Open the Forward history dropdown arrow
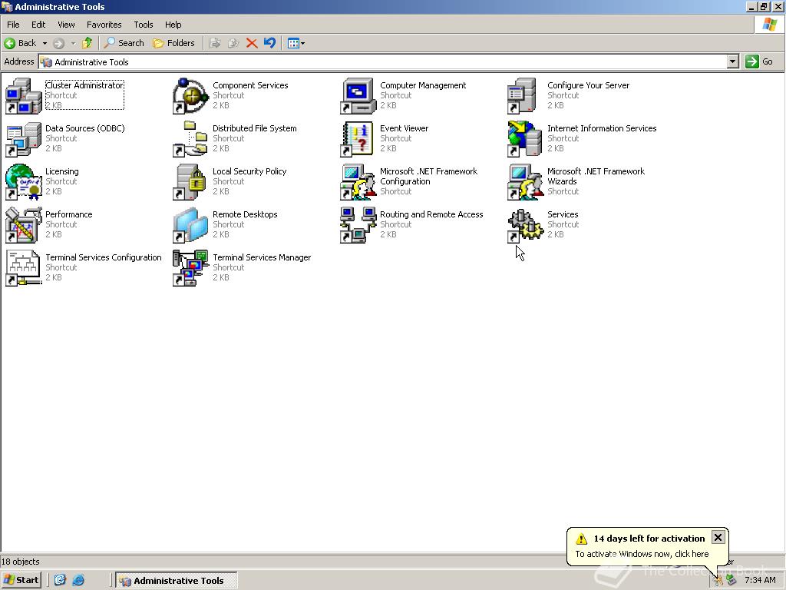786x590 pixels. 73,43
